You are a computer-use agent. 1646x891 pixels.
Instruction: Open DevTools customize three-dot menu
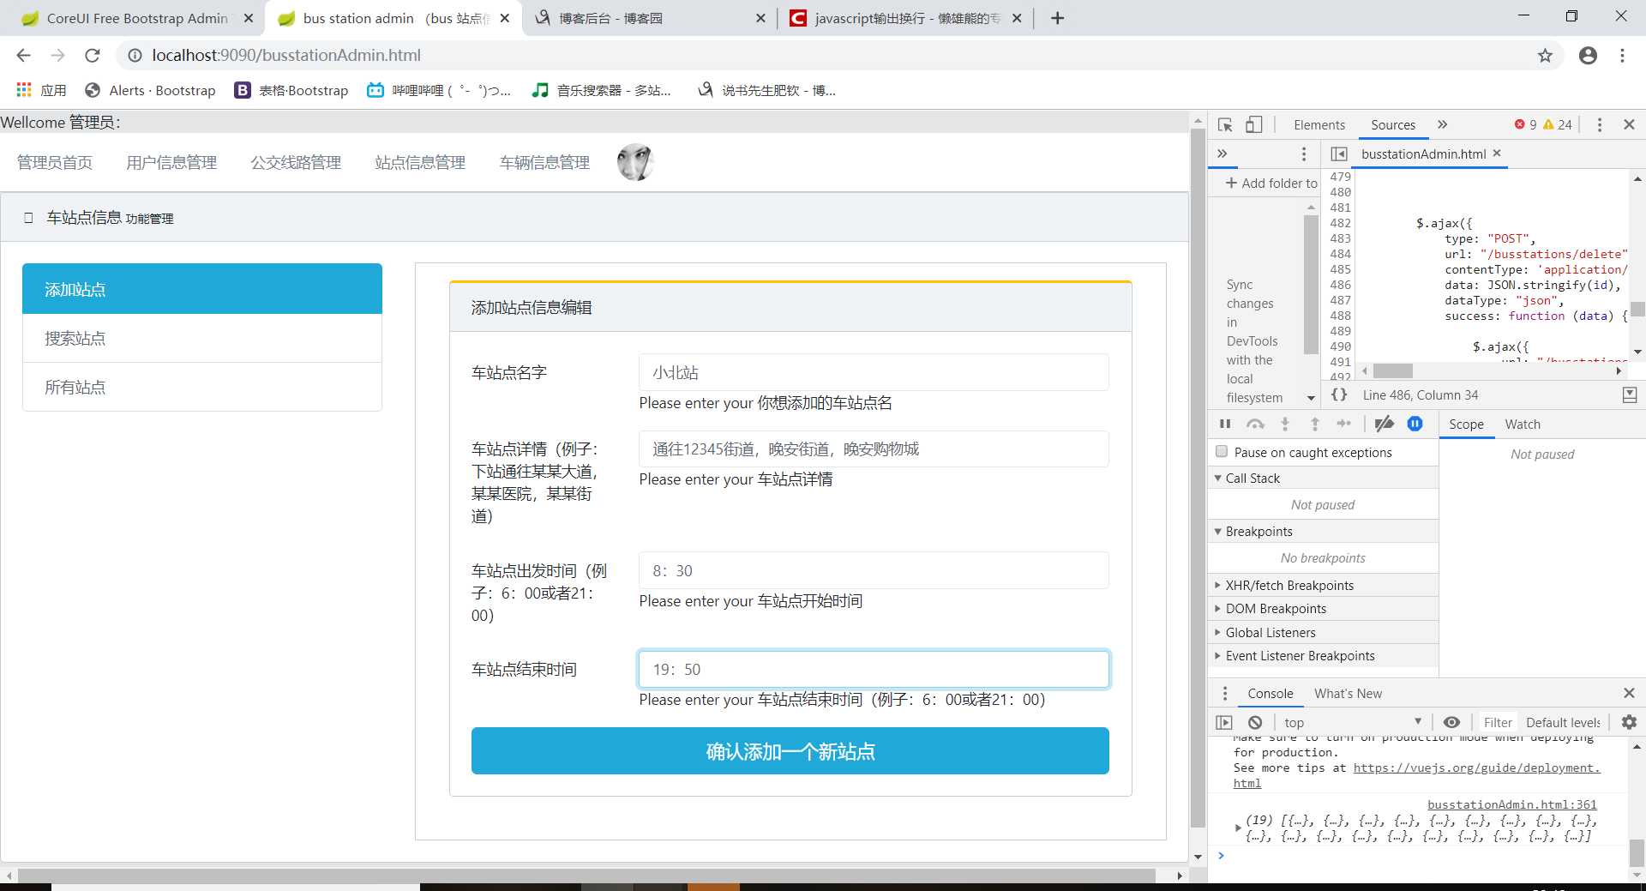(1600, 124)
